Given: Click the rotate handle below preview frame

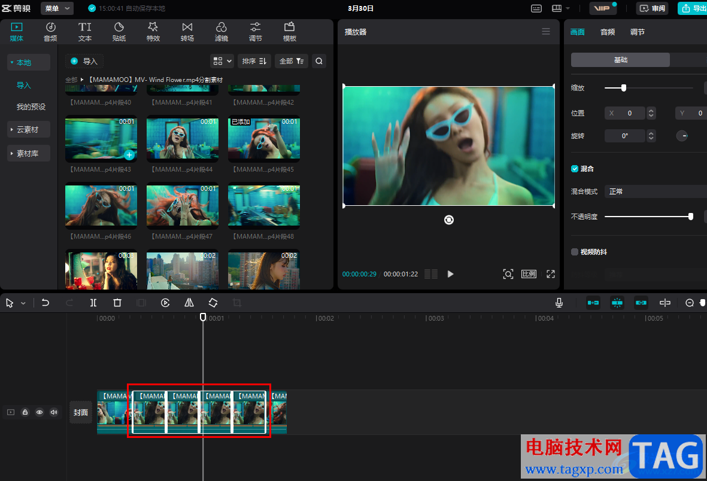Looking at the screenshot, I should (448, 220).
